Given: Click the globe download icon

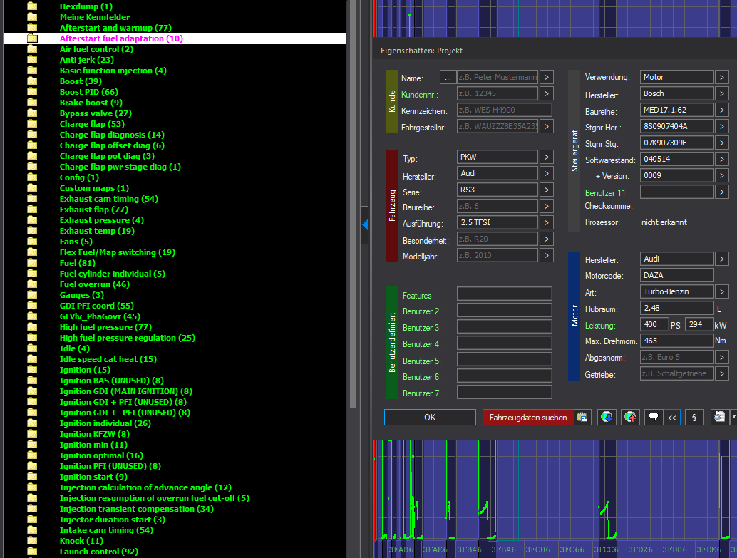Looking at the screenshot, I should 607,417.
